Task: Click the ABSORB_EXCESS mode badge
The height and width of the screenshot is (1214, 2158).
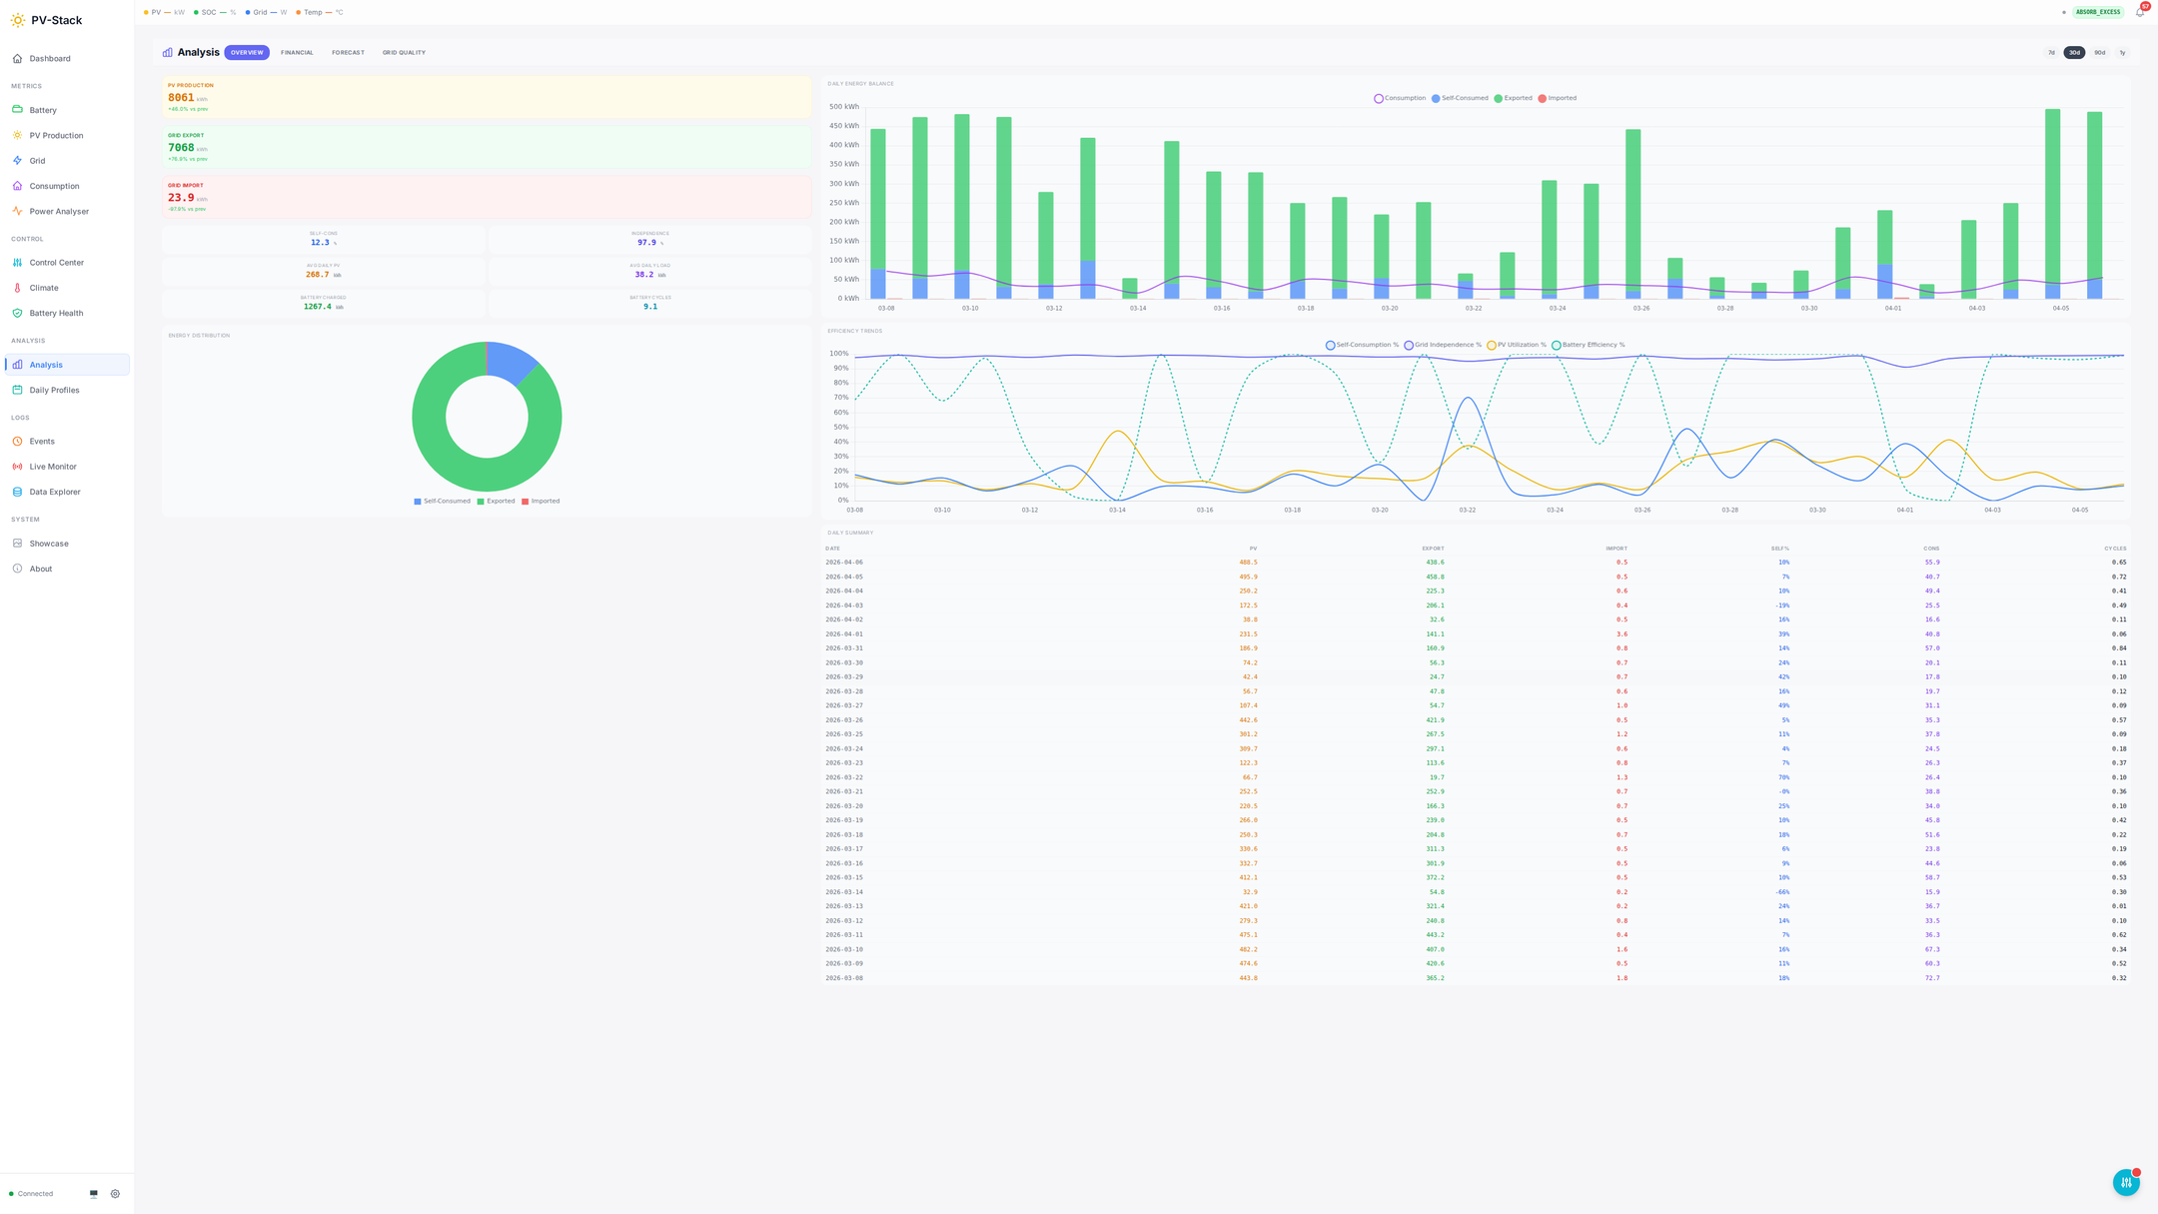Action: [2097, 13]
